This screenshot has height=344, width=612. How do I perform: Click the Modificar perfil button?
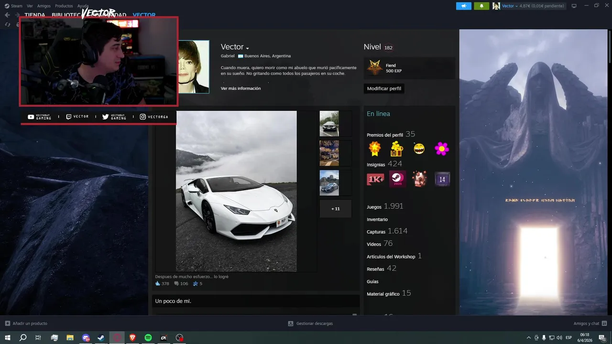click(x=384, y=88)
